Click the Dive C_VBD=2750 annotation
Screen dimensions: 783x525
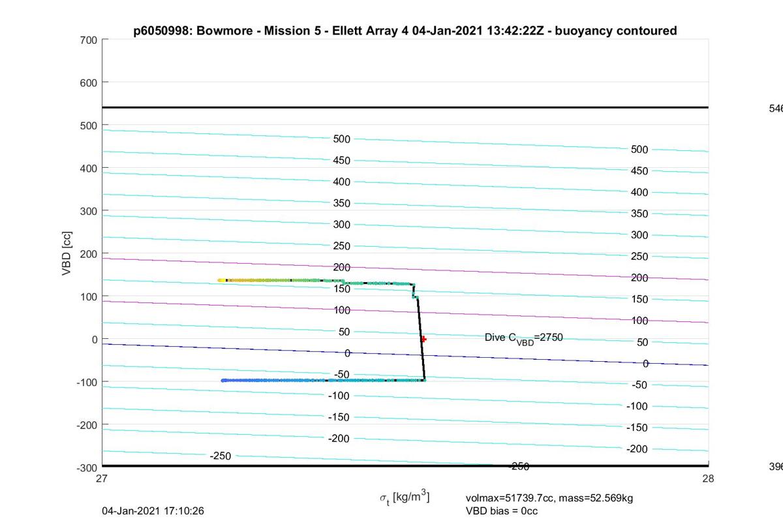524,338
